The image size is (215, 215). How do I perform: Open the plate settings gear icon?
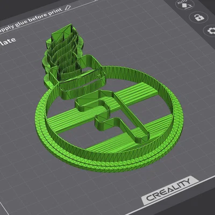(211, 31)
